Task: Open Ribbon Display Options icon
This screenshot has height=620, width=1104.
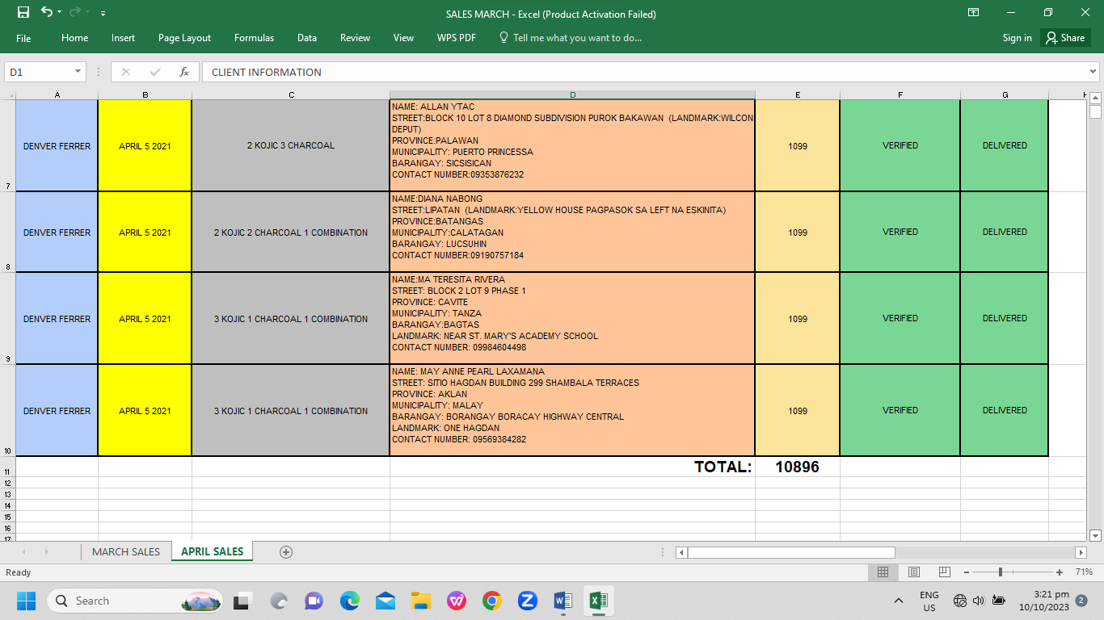Action: (x=974, y=13)
